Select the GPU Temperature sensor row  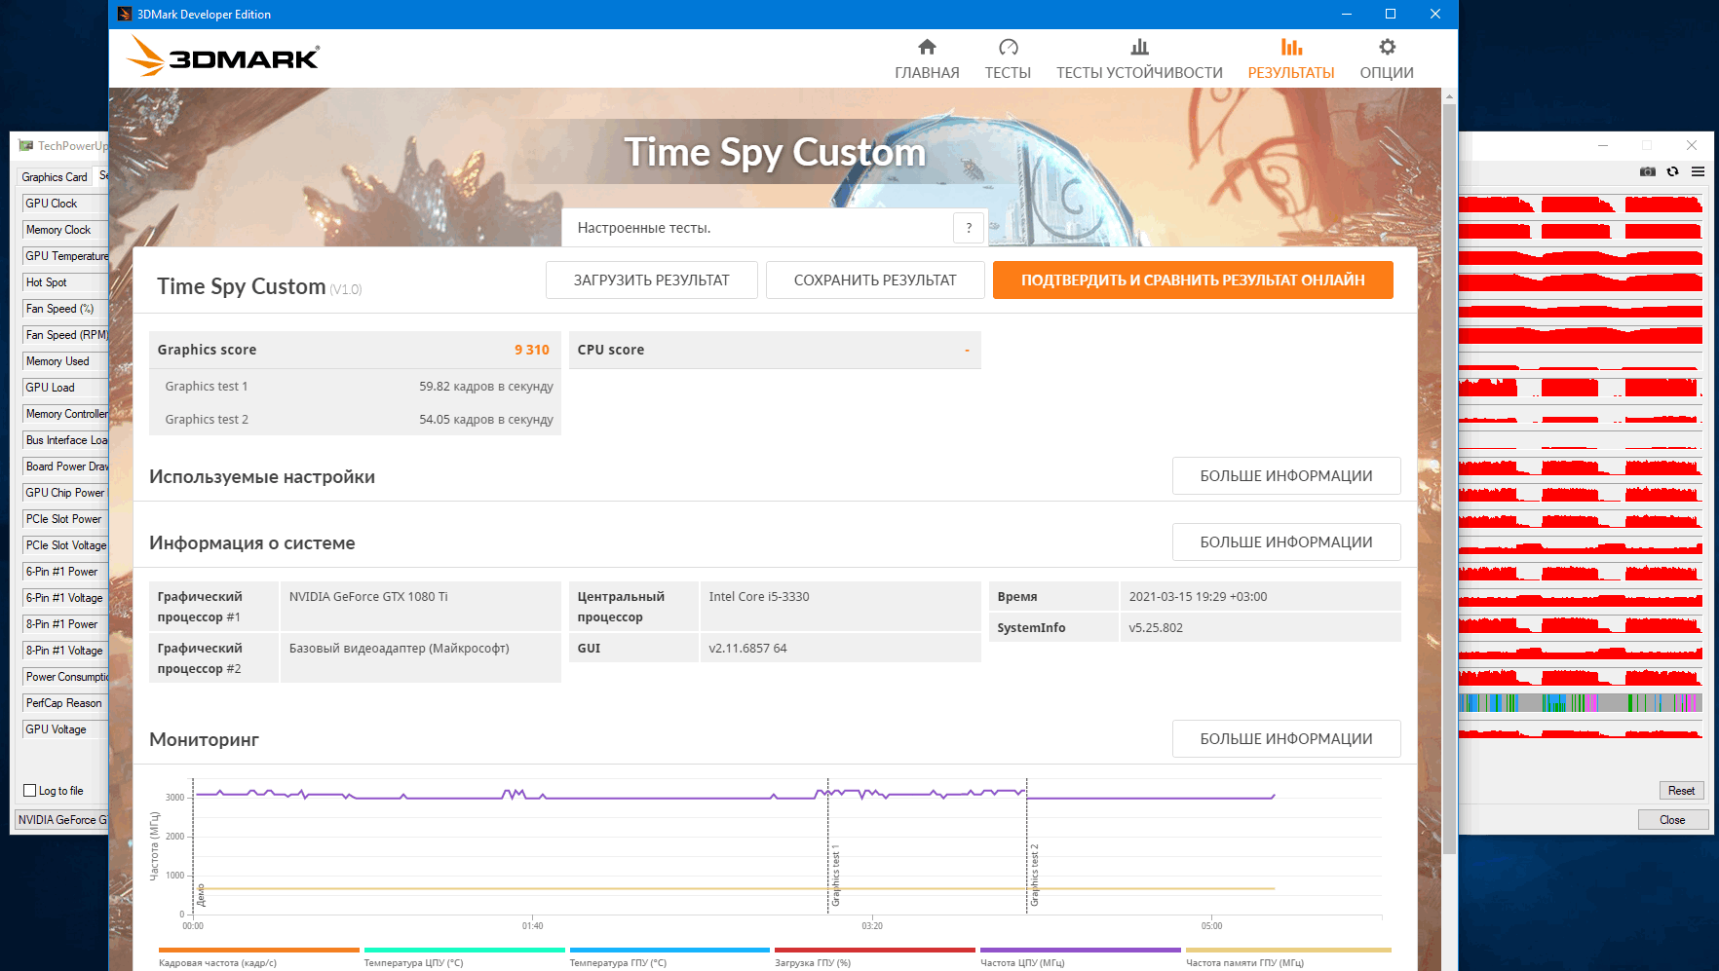point(64,256)
